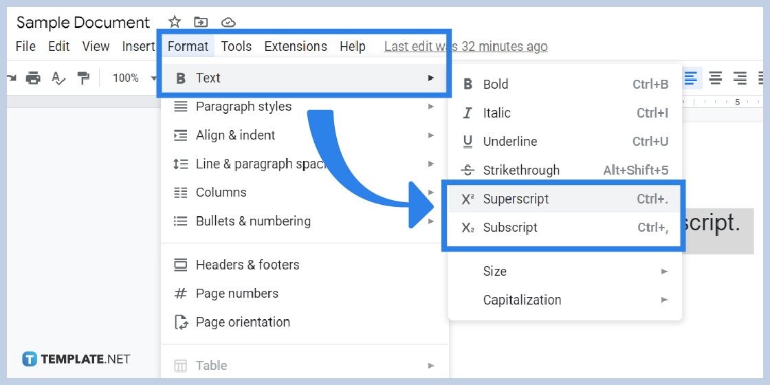Apply Underline from Text submenu
Viewport: 770px width, 385px height.
pos(564,142)
